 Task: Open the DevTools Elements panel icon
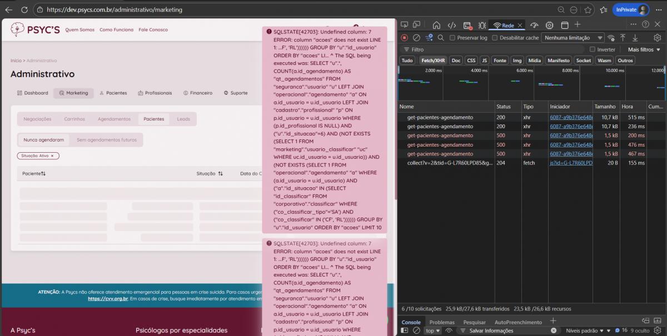(x=452, y=25)
